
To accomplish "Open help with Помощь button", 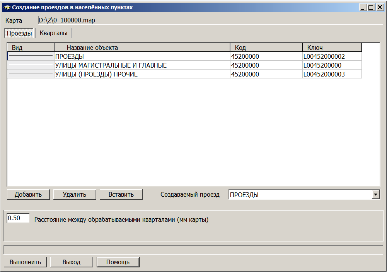I will tap(118, 262).
